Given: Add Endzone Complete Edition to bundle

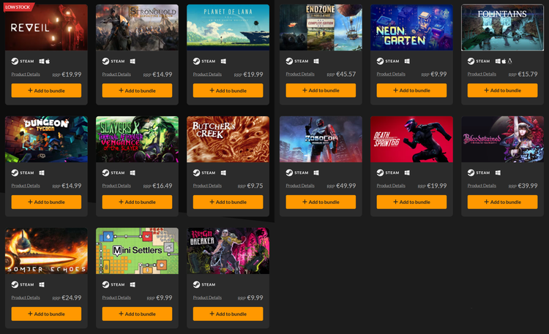Looking at the screenshot, I should 321,90.
